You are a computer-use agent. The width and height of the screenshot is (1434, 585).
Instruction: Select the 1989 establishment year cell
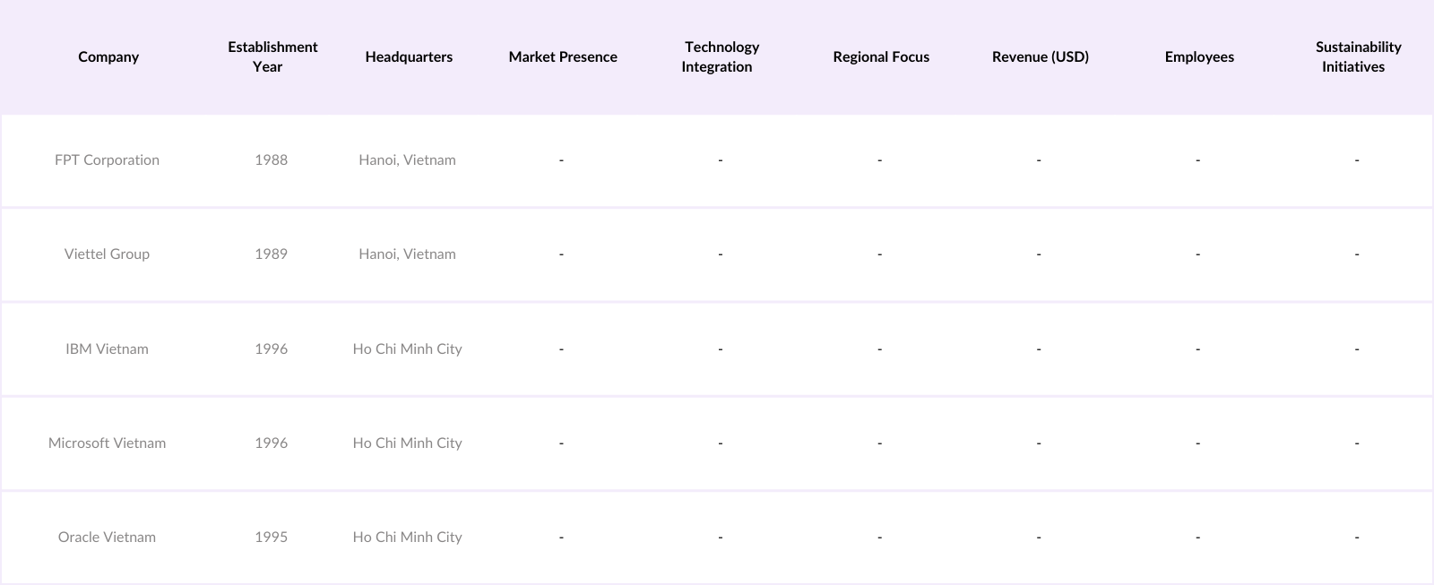[271, 254]
